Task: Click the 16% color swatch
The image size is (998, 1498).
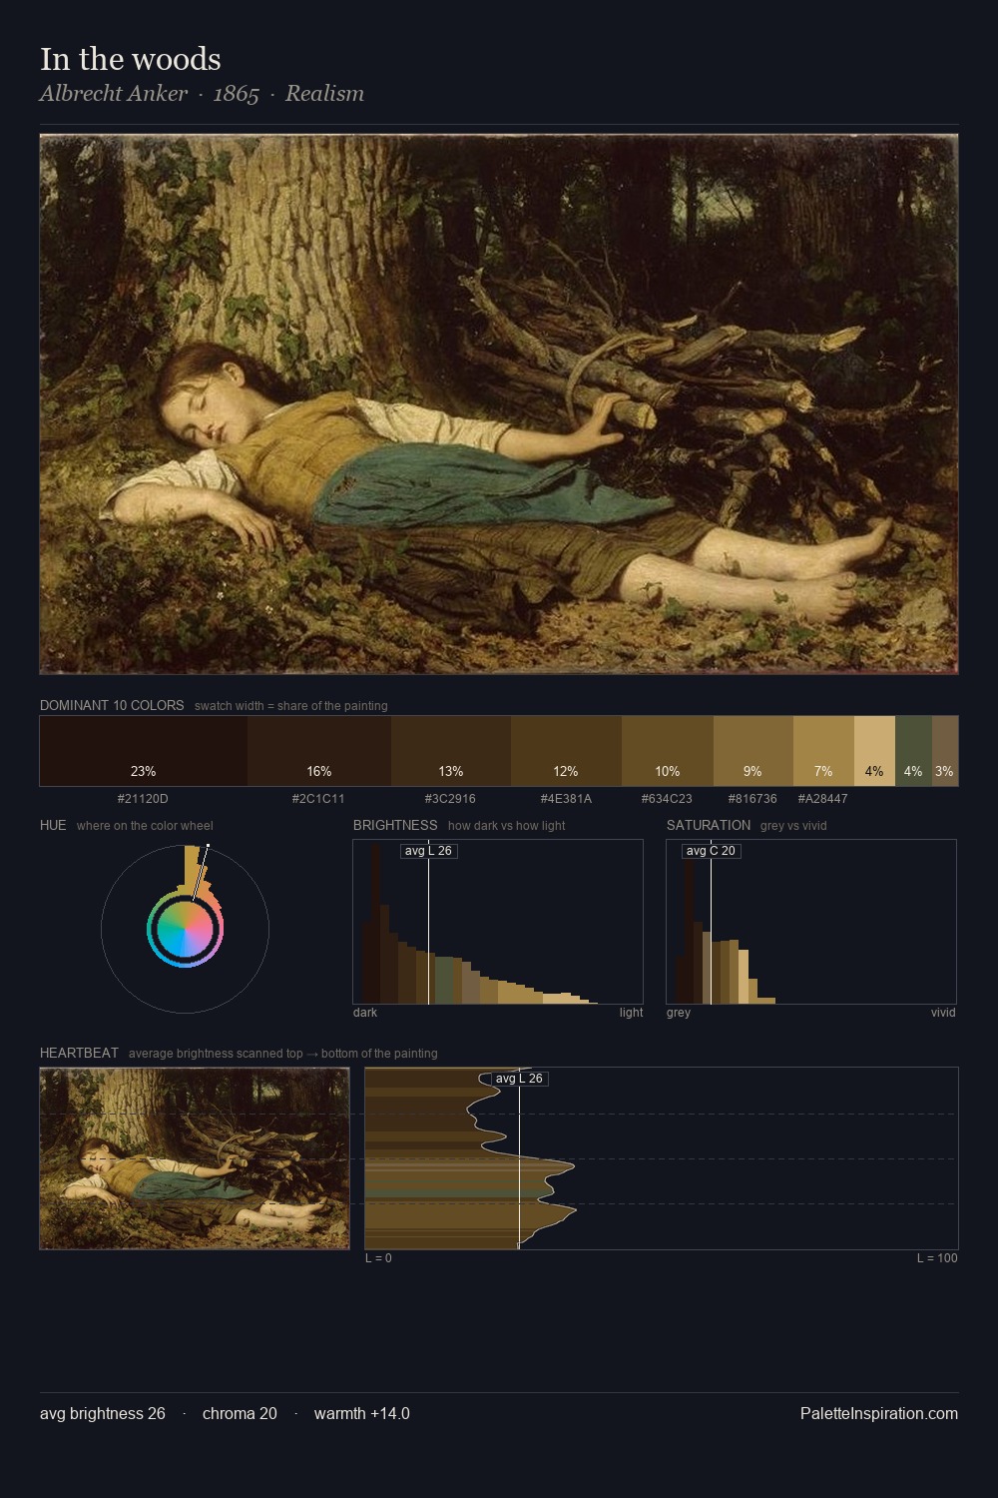Action: coord(319,751)
